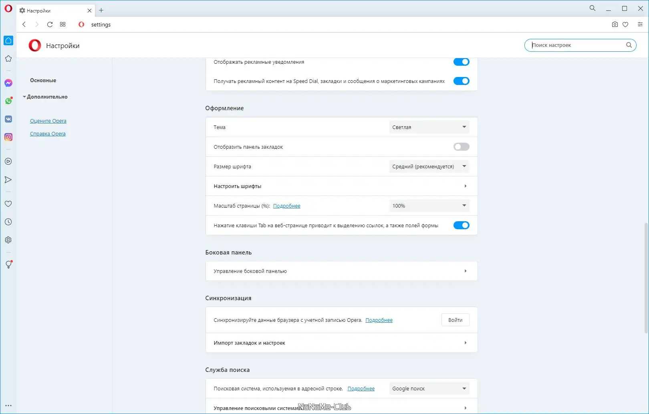Open WhatsApp from the sidebar

pyautogui.click(x=8, y=101)
